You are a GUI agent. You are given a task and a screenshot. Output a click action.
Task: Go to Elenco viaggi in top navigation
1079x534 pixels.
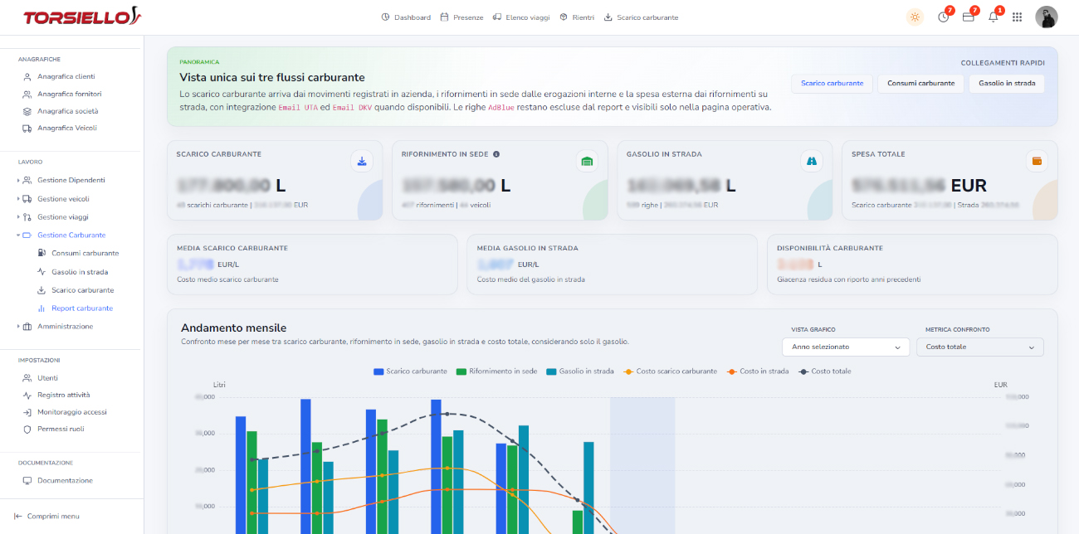point(521,17)
